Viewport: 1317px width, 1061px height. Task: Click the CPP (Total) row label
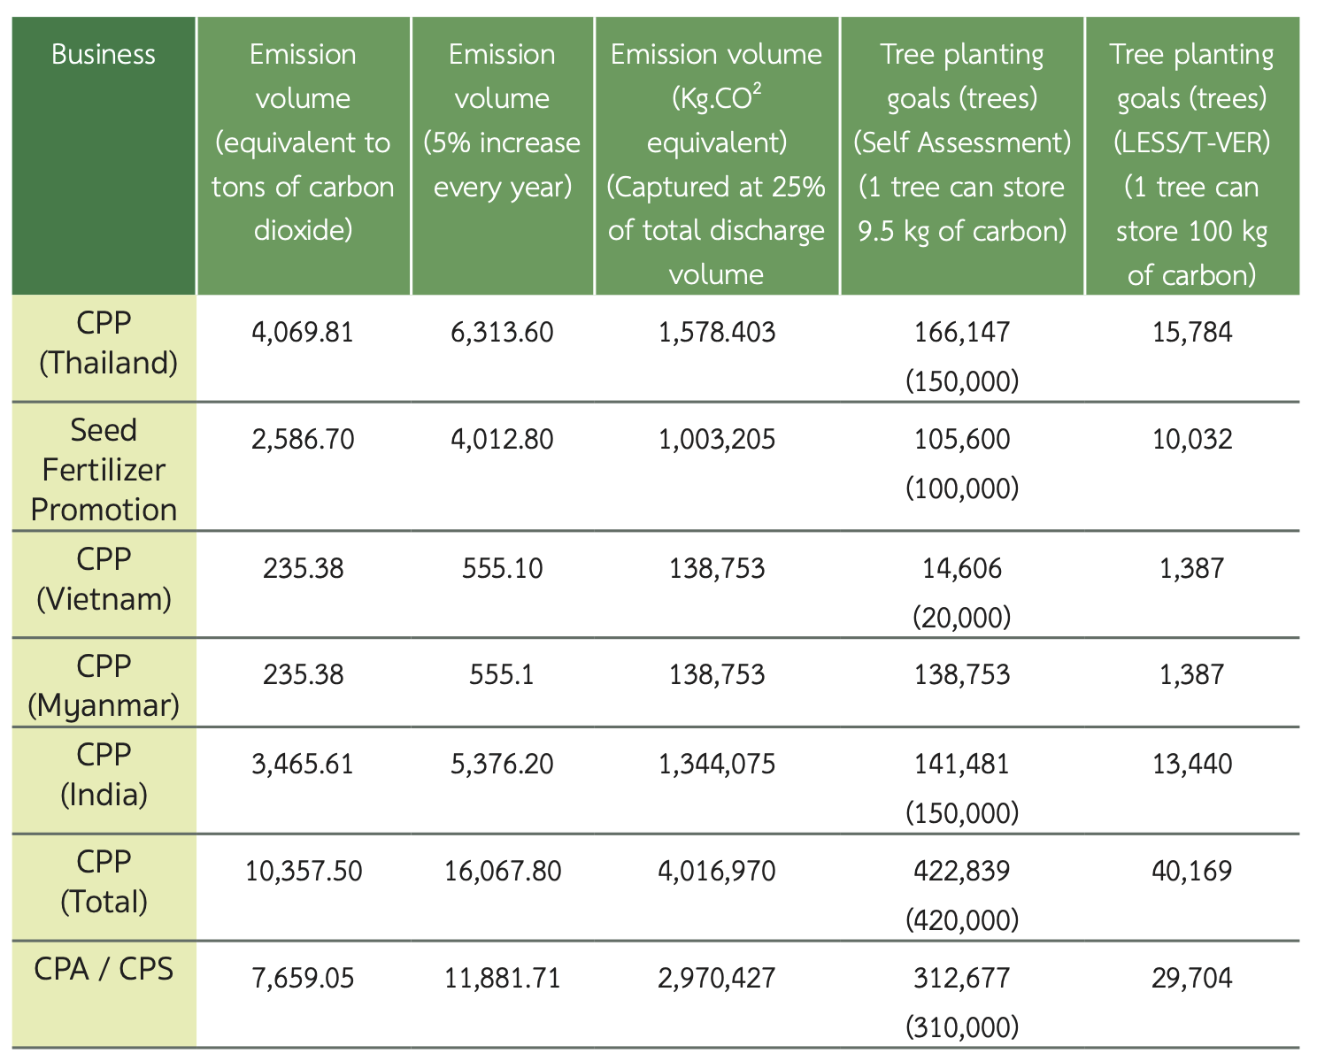[x=104, y=881]
